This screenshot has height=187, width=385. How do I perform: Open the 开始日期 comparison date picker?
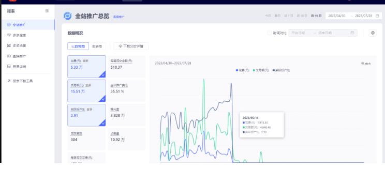point(301,33)
